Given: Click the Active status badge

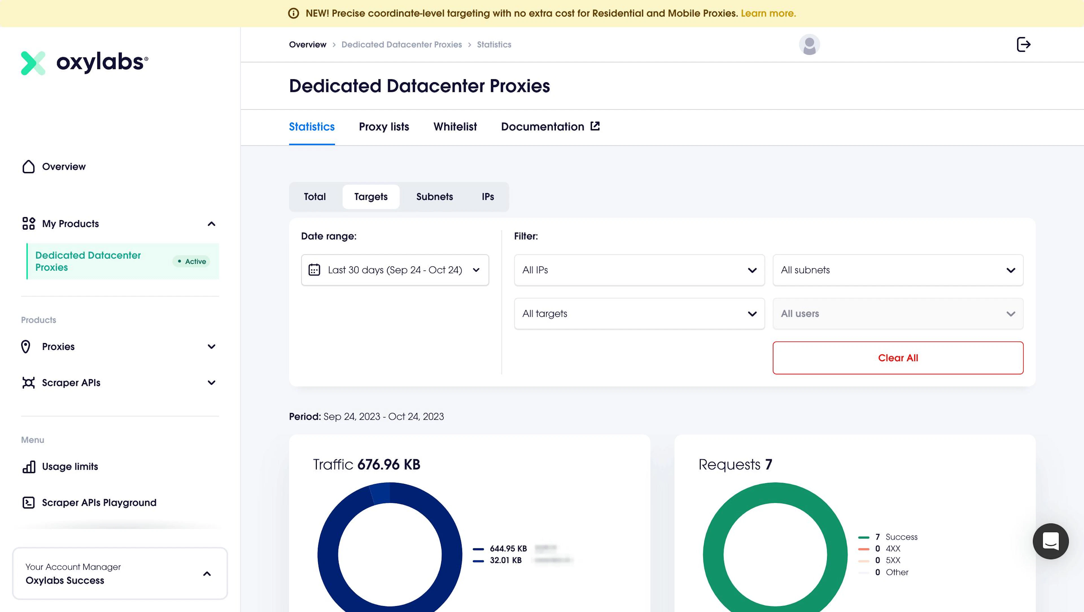Looking at the screenshot, I should pos(191,261).
